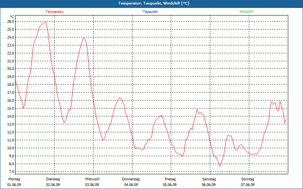Click the 19,0 y-axis value
The height and width of the screenshot is (189, 303).
tap(11, 77)
